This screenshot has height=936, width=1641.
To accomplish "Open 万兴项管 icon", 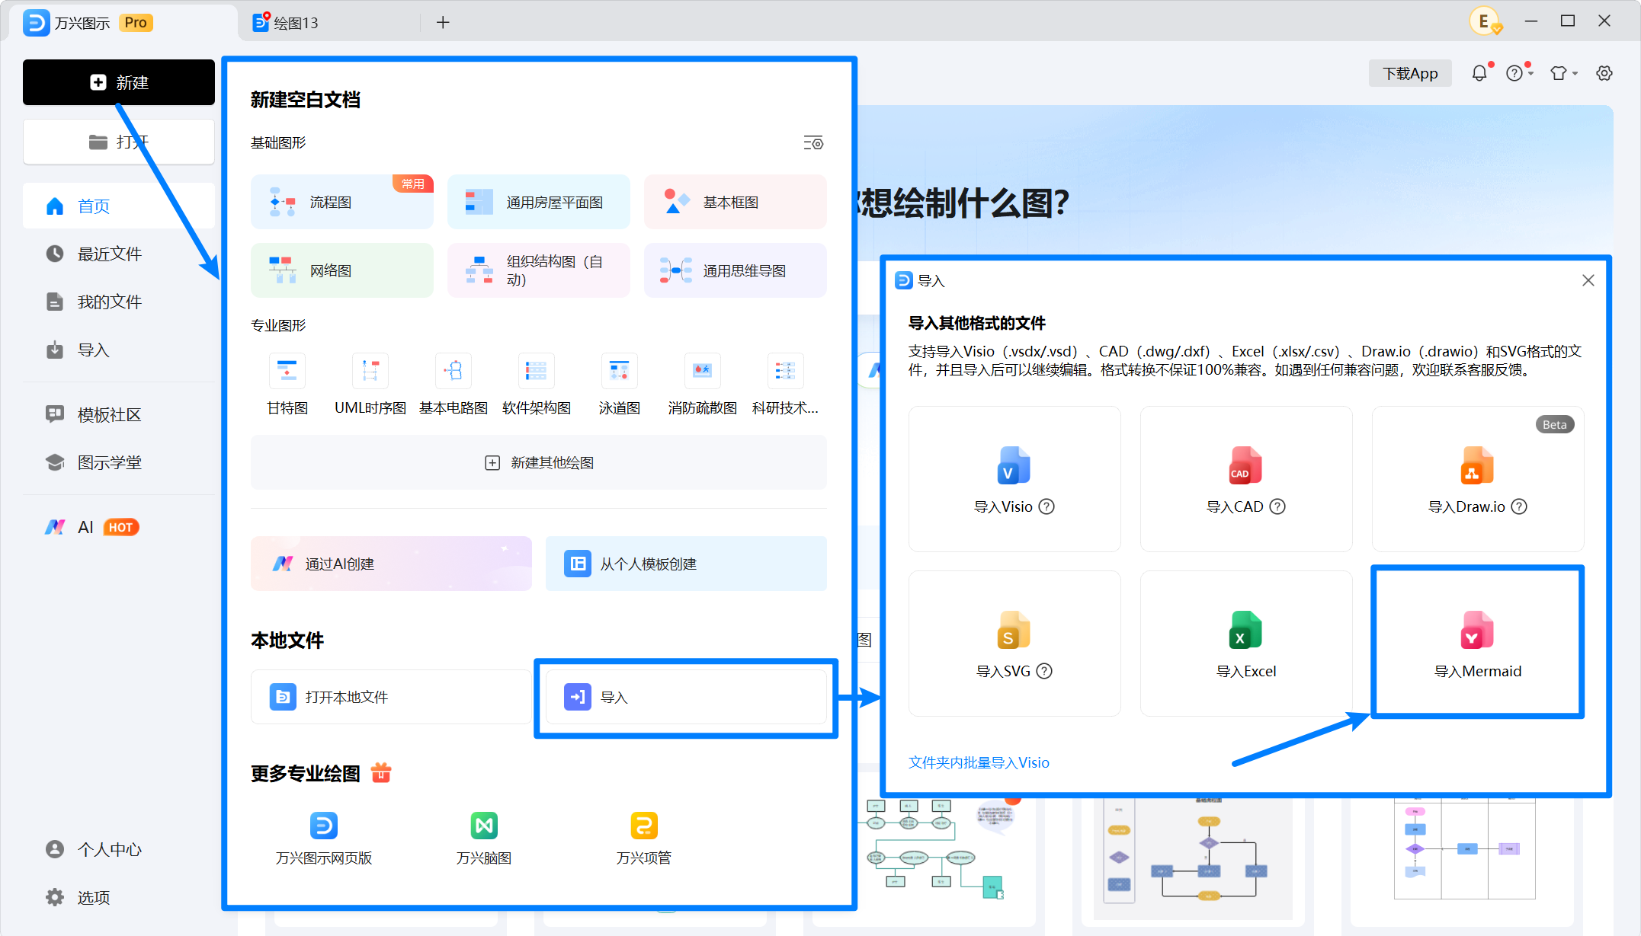I will (x=644, y=826).
